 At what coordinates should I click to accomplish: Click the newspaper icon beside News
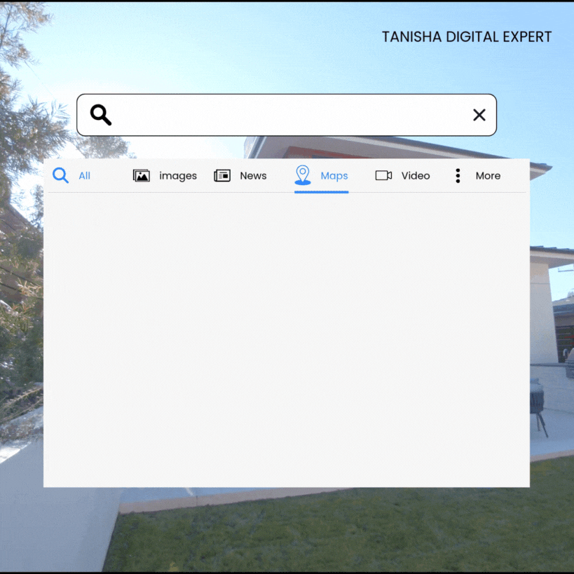pos(222,176)
